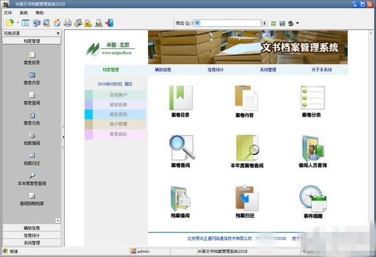Click the save disk icon beside address bar
The width and height of the screenshot is (376, 257).
(283, 23)
